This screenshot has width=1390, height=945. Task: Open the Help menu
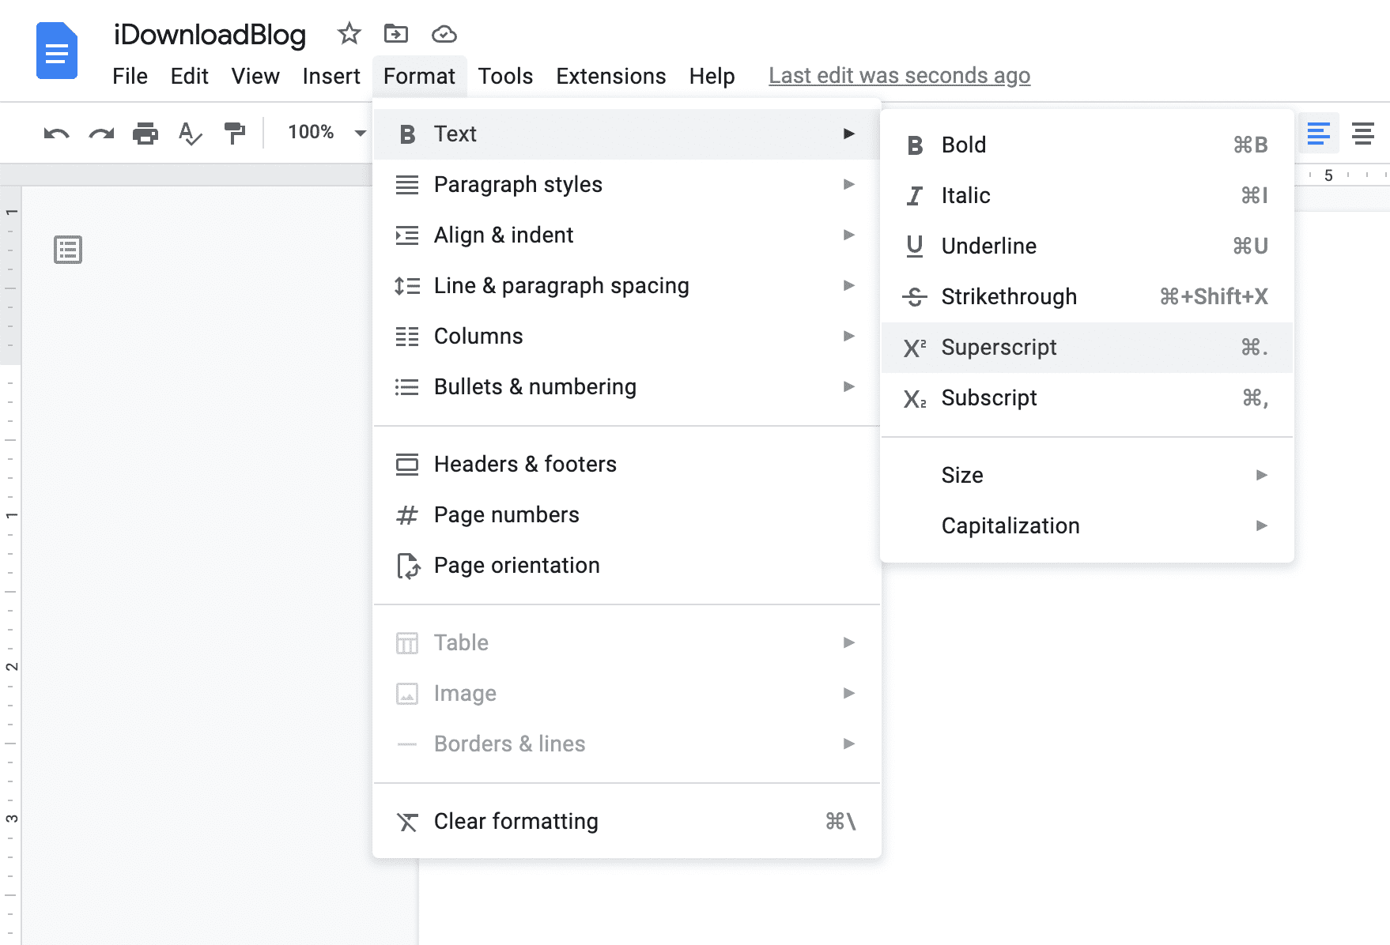pyautogui.click(x=712, y=76)
